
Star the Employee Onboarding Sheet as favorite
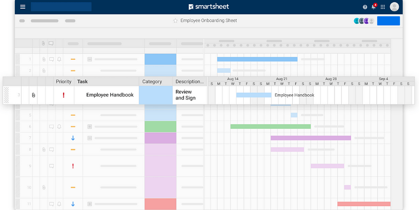coord(175,21)
